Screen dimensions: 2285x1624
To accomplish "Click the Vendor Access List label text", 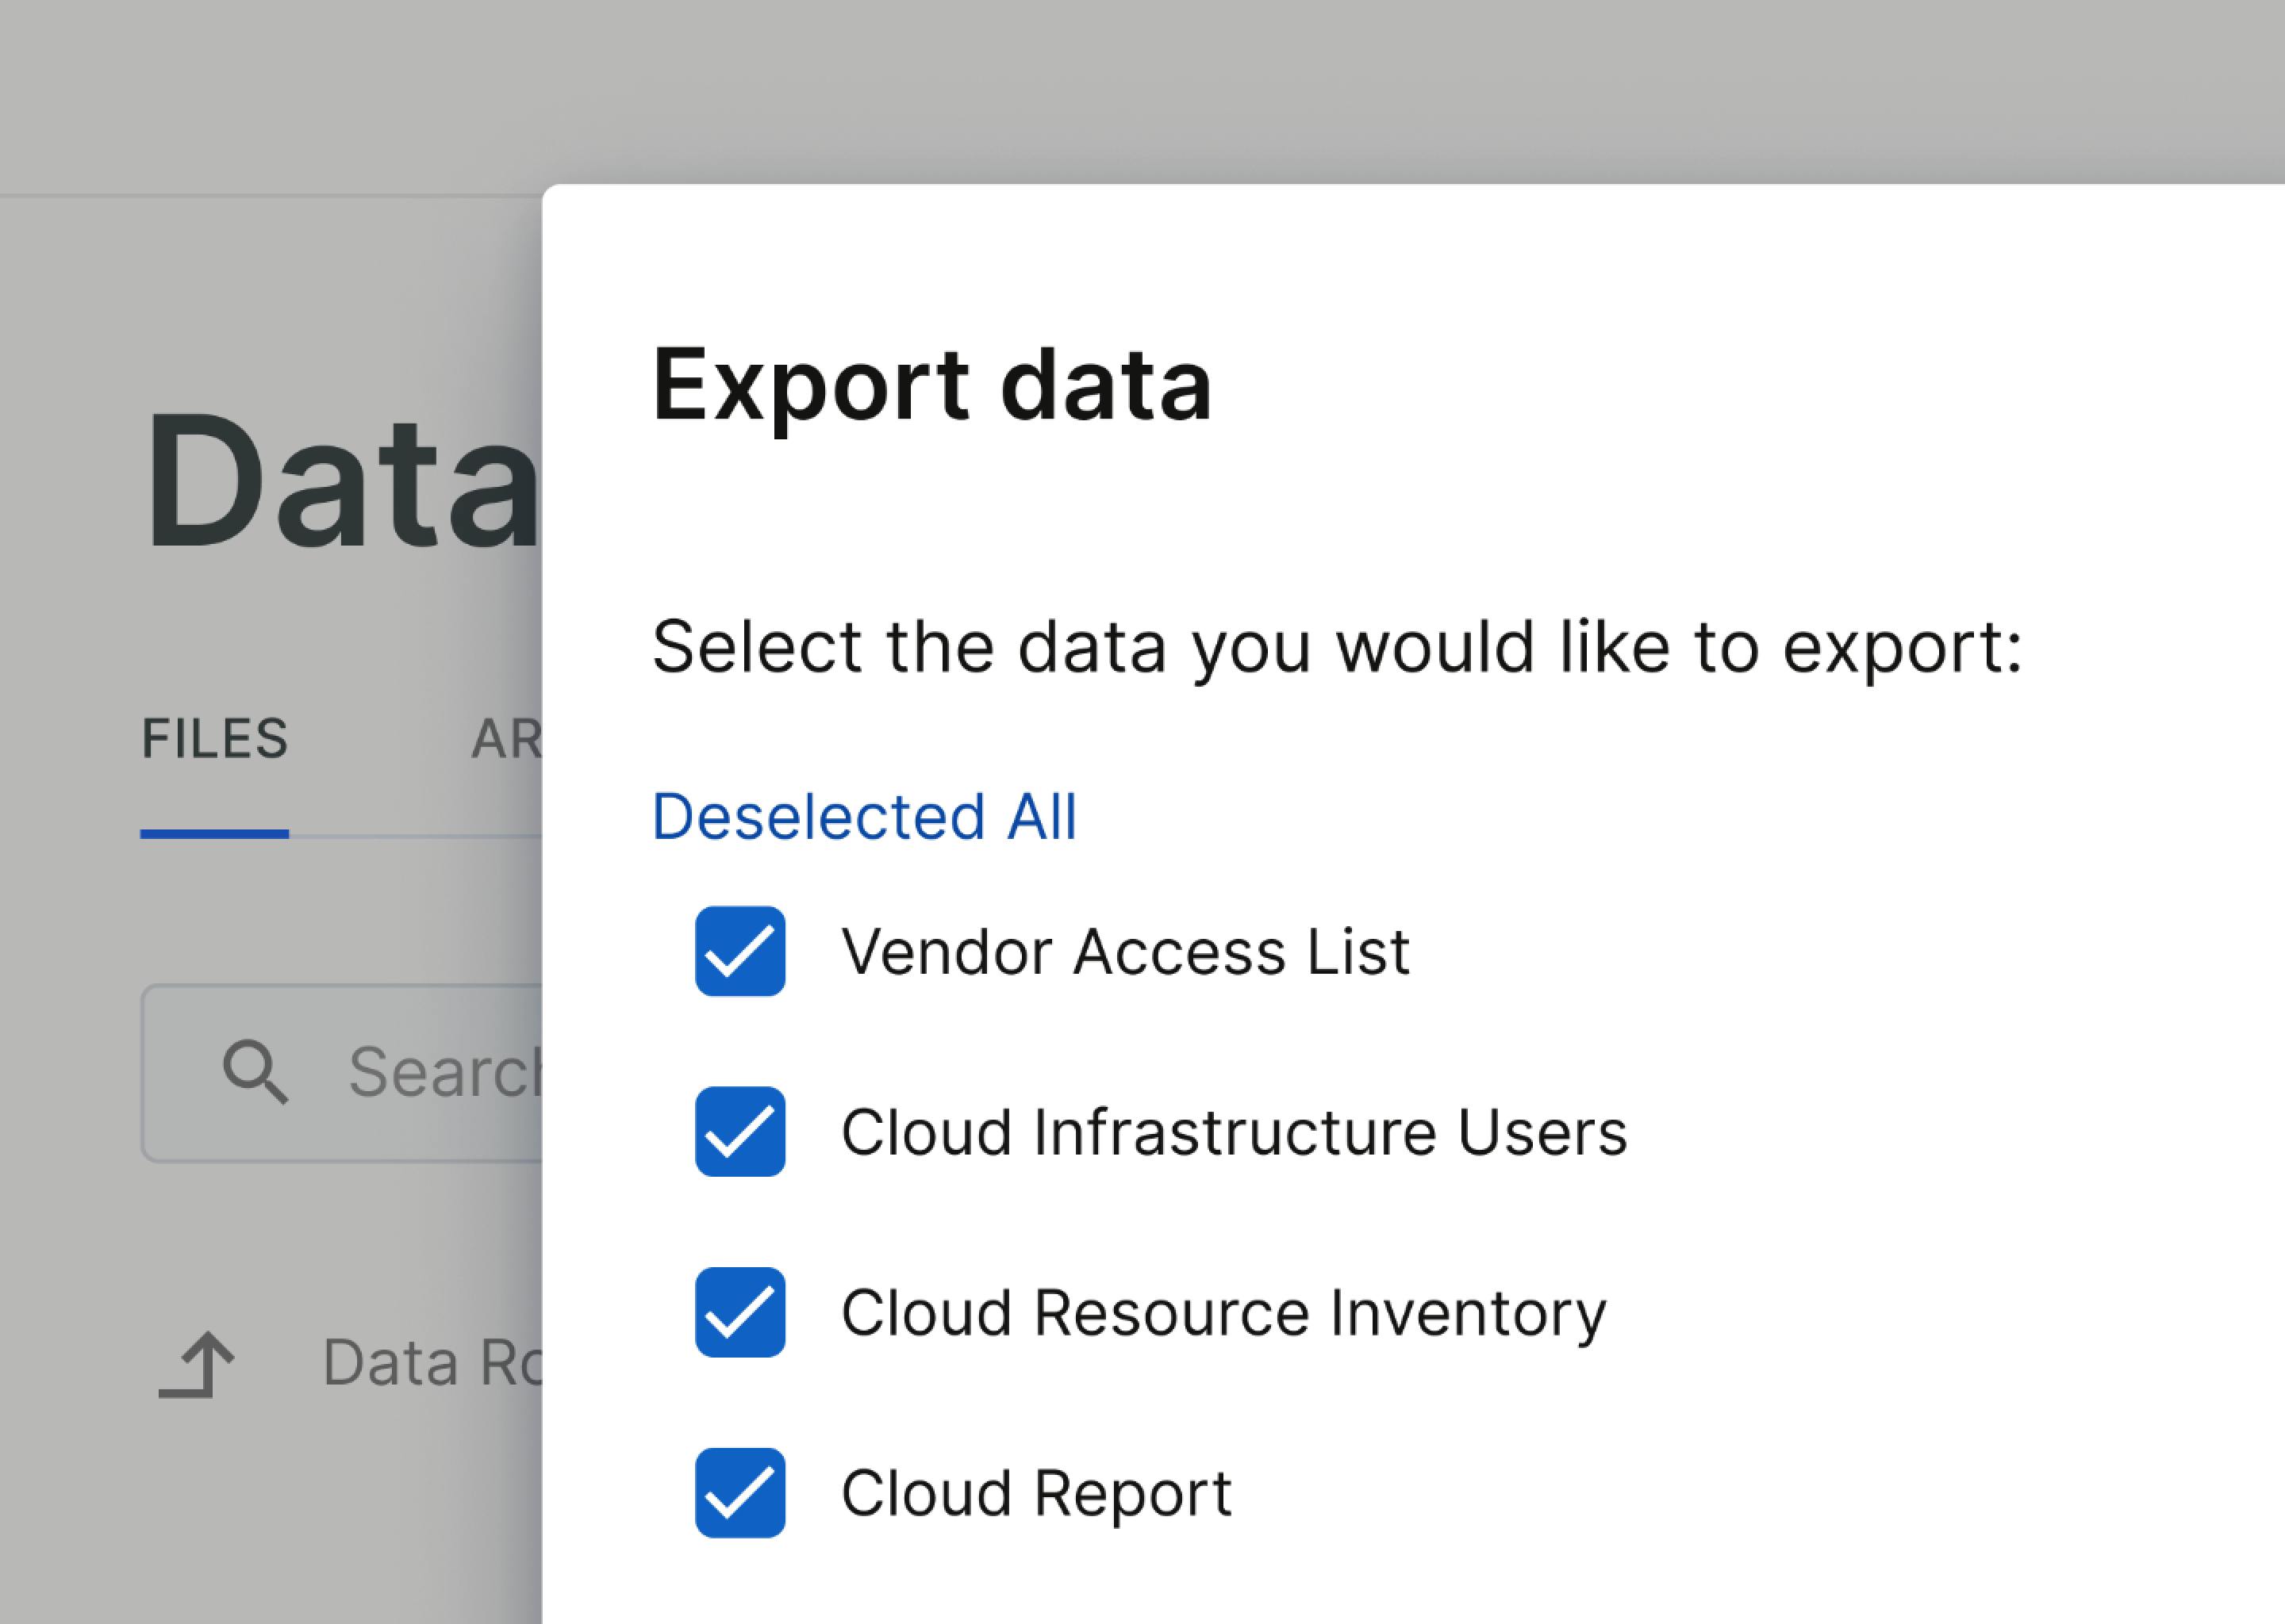I will [x=1126, y=951].
